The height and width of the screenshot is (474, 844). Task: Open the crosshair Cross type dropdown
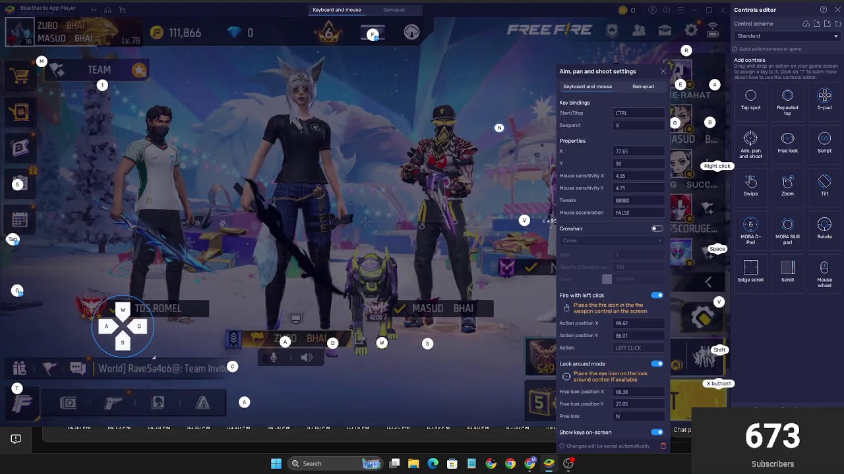[x=612, y=240]
